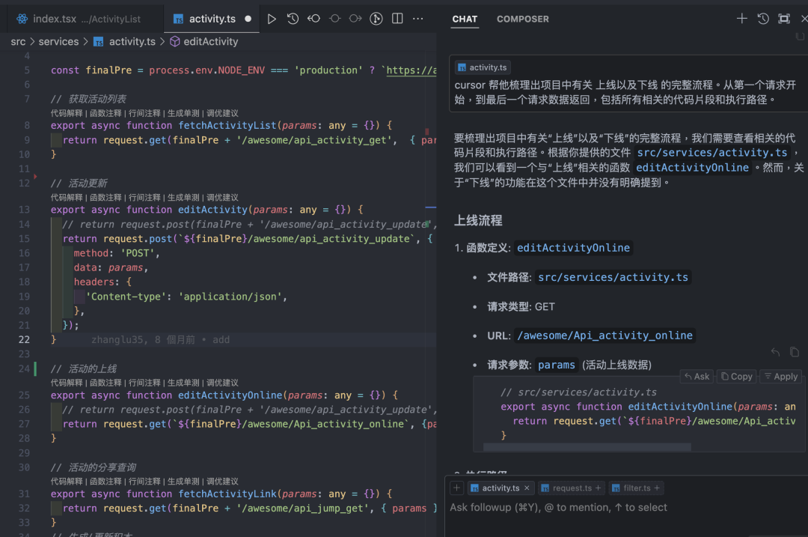
Task: Open the file timeline history icon
Action: (x=293, y=19)
